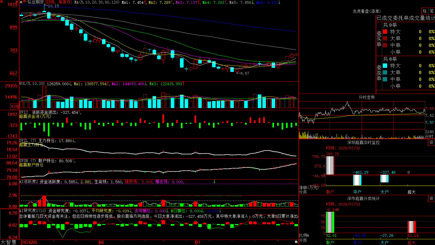Click the X10 volume scale marker
The image size is (435, 245).
[14, 106]
